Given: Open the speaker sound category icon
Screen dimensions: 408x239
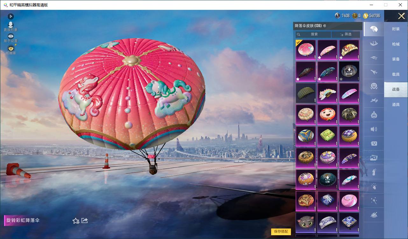Looking at the screenshot, I should 374,129.
